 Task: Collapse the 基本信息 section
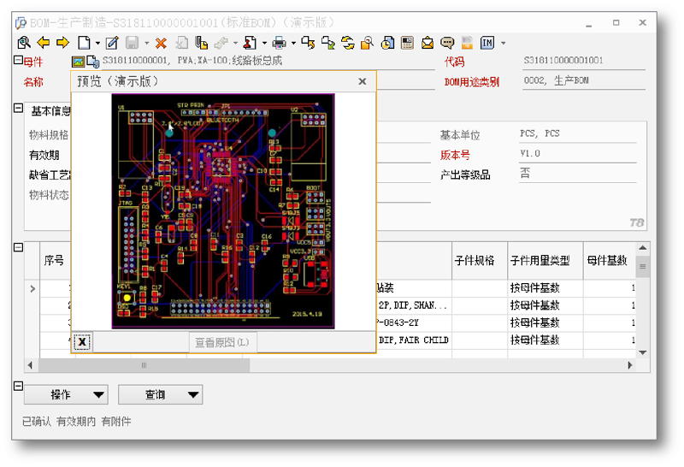pyautogui.click(x=18, y=108)
